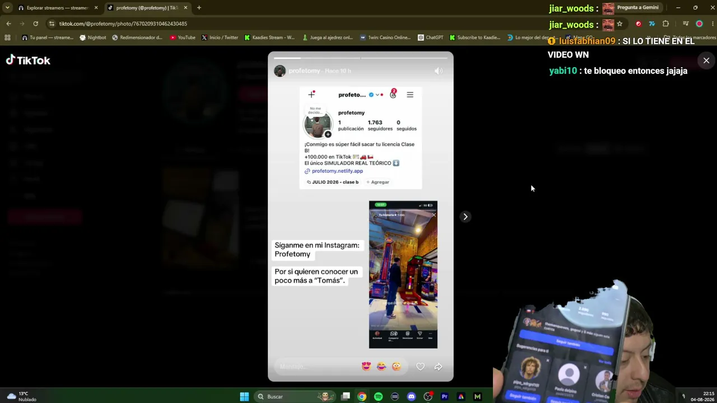The width and height of the screenshot is (717, 403).
Task: Open OBS Studio from the taskbar
Action: point(428,397)
